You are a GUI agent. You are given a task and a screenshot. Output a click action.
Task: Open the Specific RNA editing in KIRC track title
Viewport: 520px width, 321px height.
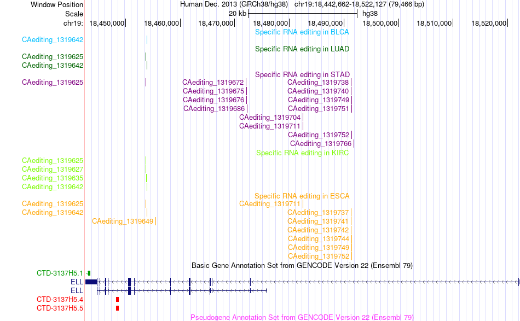click(302, 153)
